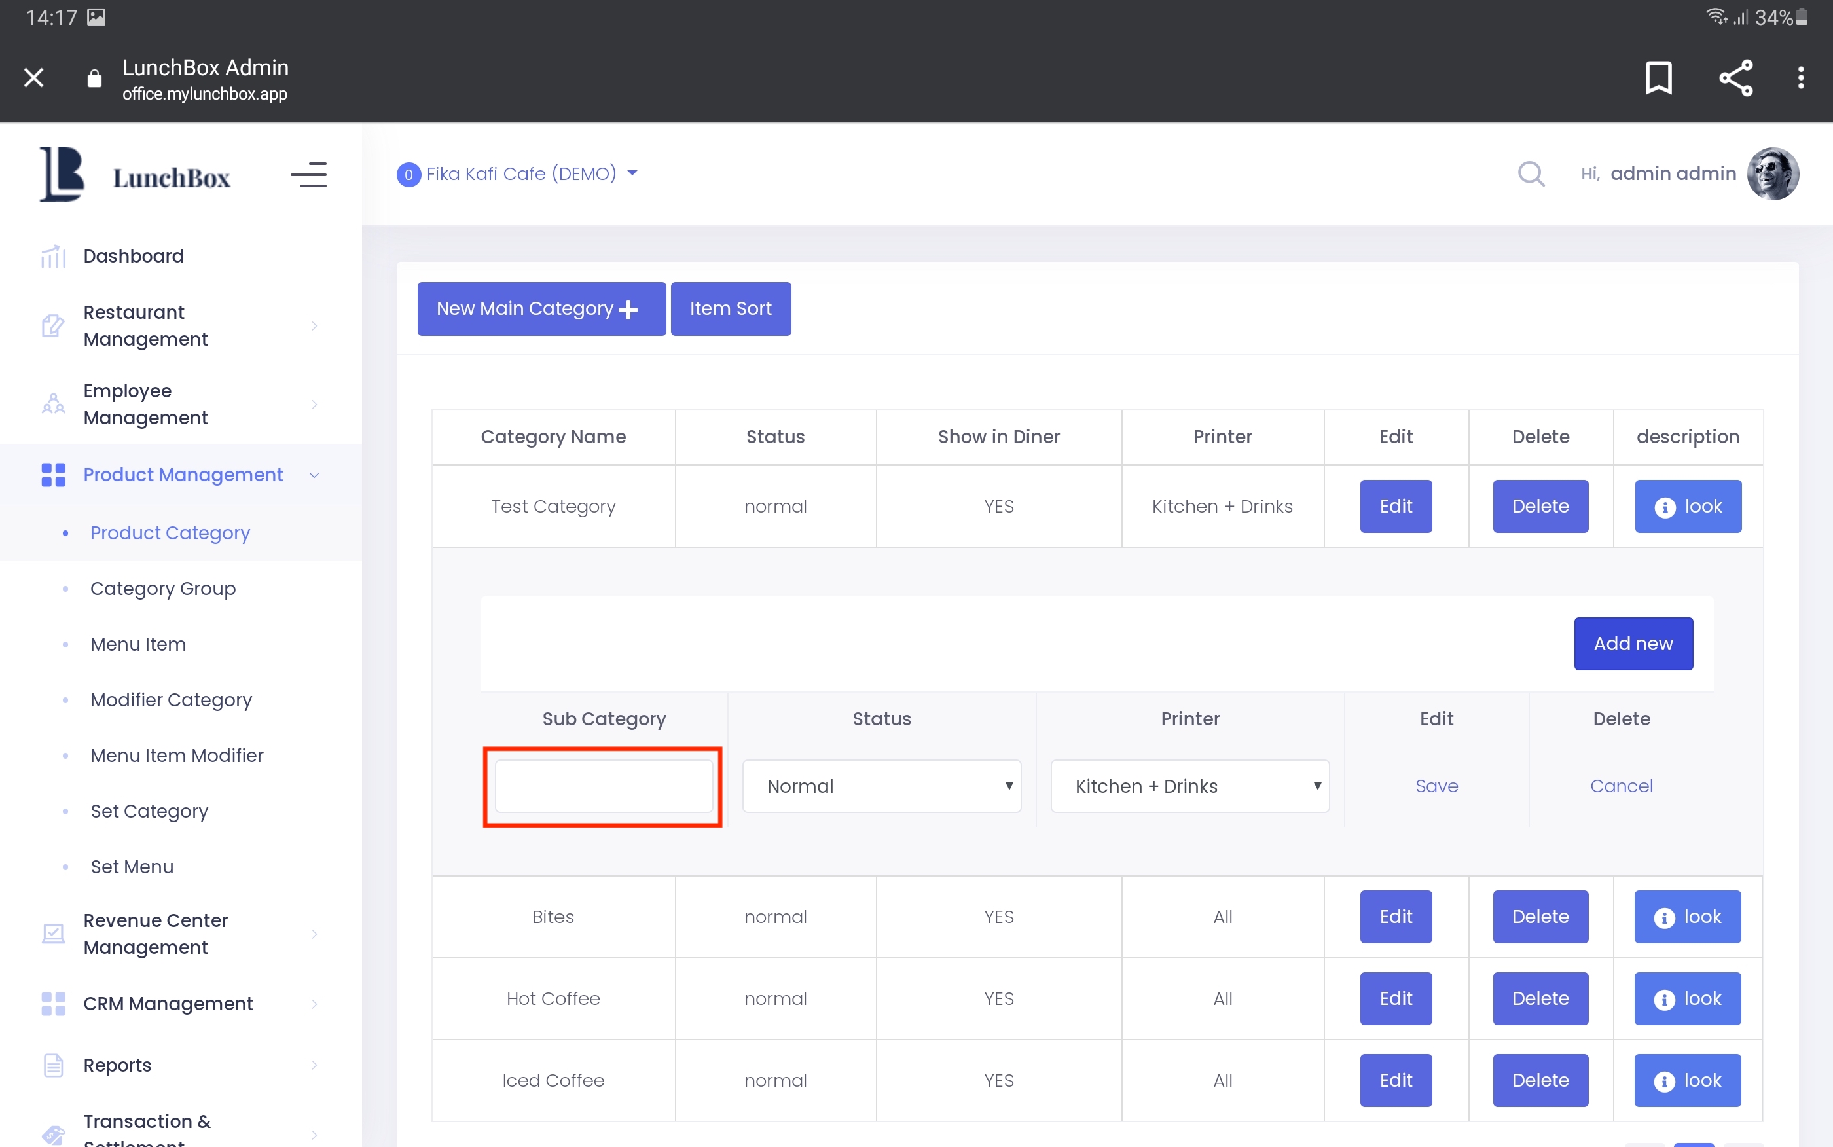Expand Restaurant Management menu
The width and height of the screenshot is (1833, 1147).
[x=182, y=325]
